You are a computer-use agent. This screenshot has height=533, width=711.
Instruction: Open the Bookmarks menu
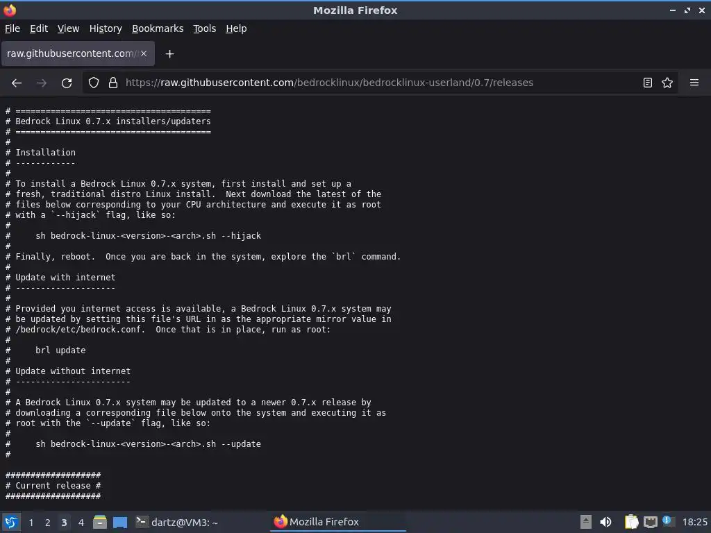tap(158, 28)
